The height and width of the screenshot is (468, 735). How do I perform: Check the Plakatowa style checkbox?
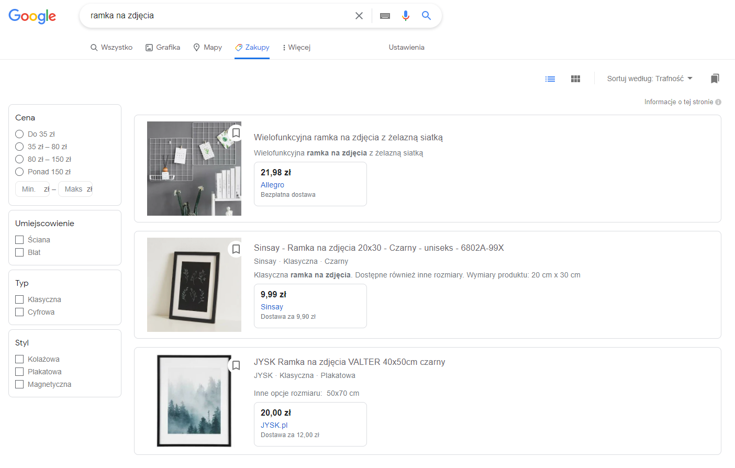[x=19, y=372]
